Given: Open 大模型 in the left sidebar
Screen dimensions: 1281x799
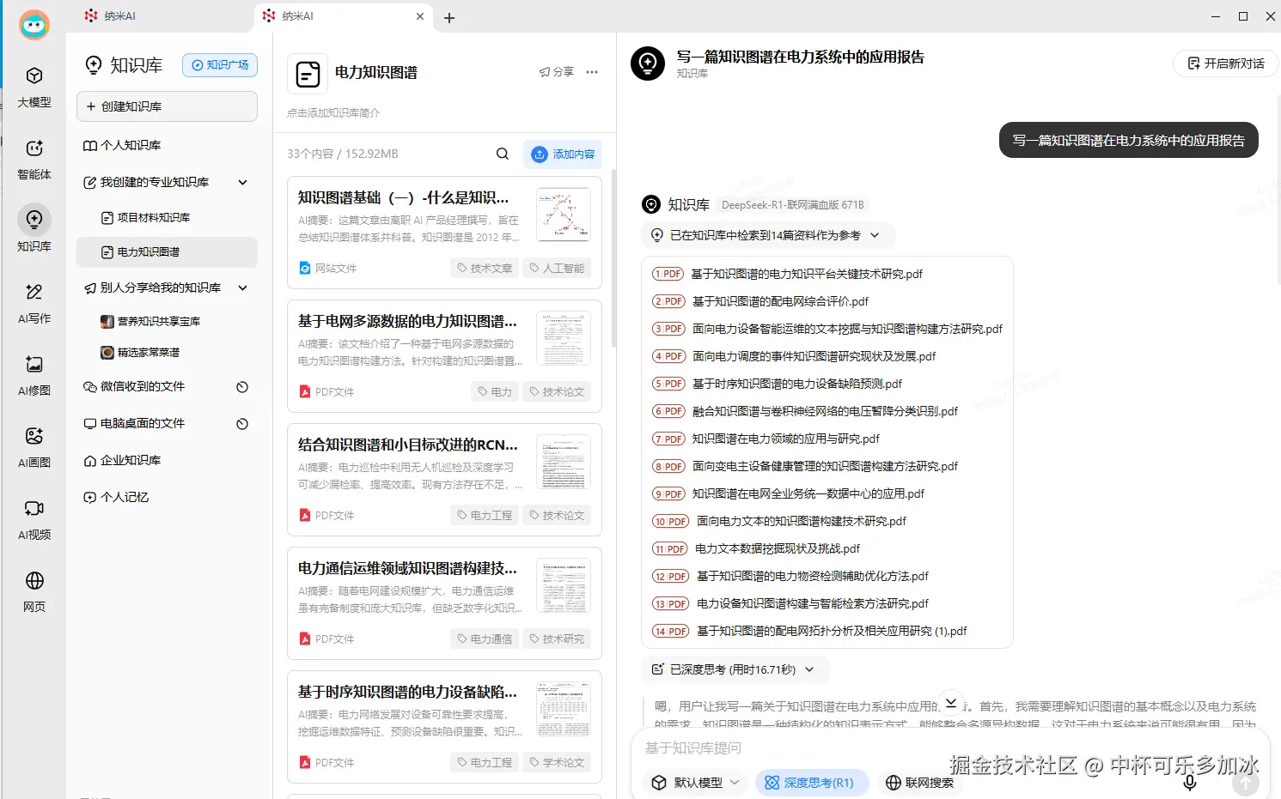Looking at the screenshot, I should point(34,87).
